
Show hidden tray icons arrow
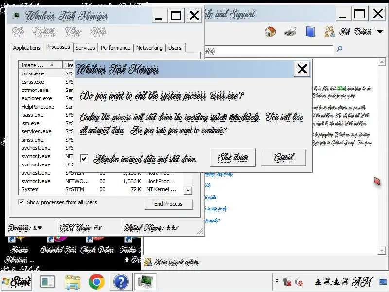tap(277, 281)
